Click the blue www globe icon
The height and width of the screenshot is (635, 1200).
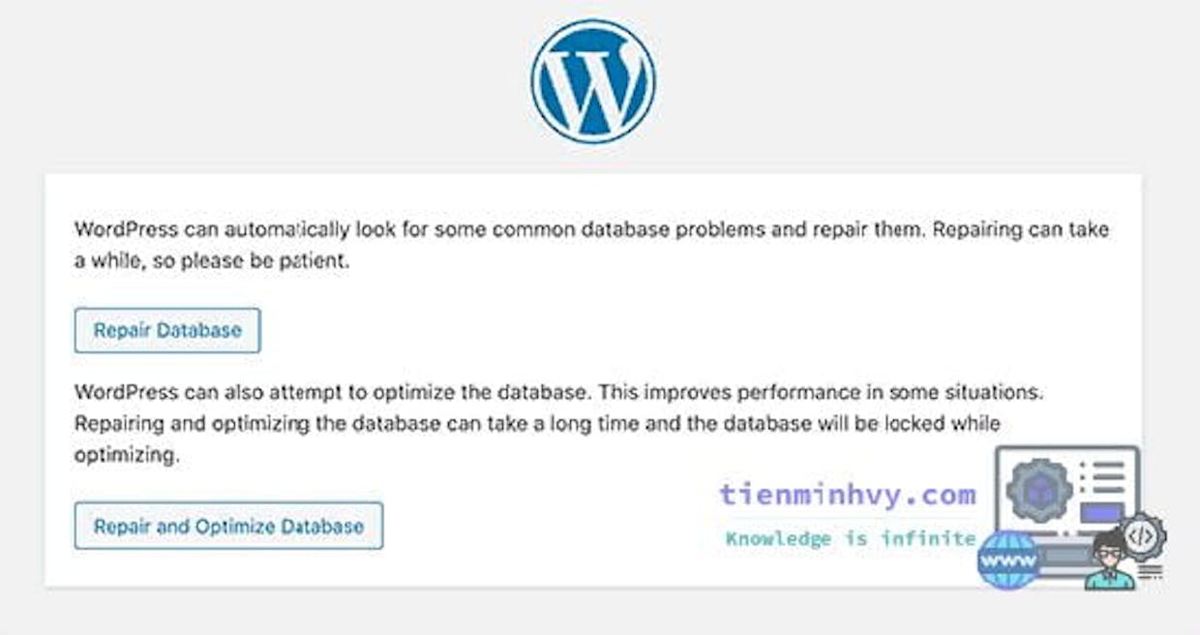(1007, 559)
